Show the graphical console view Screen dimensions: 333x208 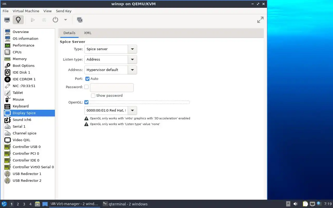click(7, 20)
